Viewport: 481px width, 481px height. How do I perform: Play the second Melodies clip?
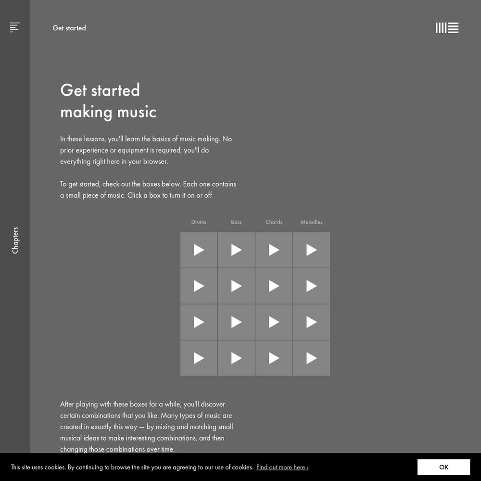(x=311, y=286)
